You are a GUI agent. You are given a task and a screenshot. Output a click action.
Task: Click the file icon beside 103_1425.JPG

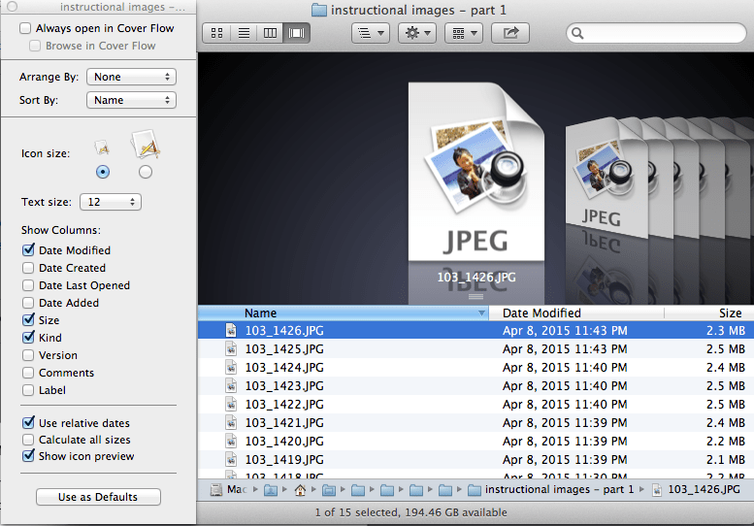[231, 349]
